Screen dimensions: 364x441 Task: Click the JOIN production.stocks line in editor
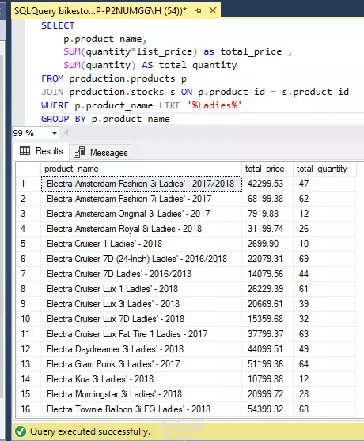195,92
